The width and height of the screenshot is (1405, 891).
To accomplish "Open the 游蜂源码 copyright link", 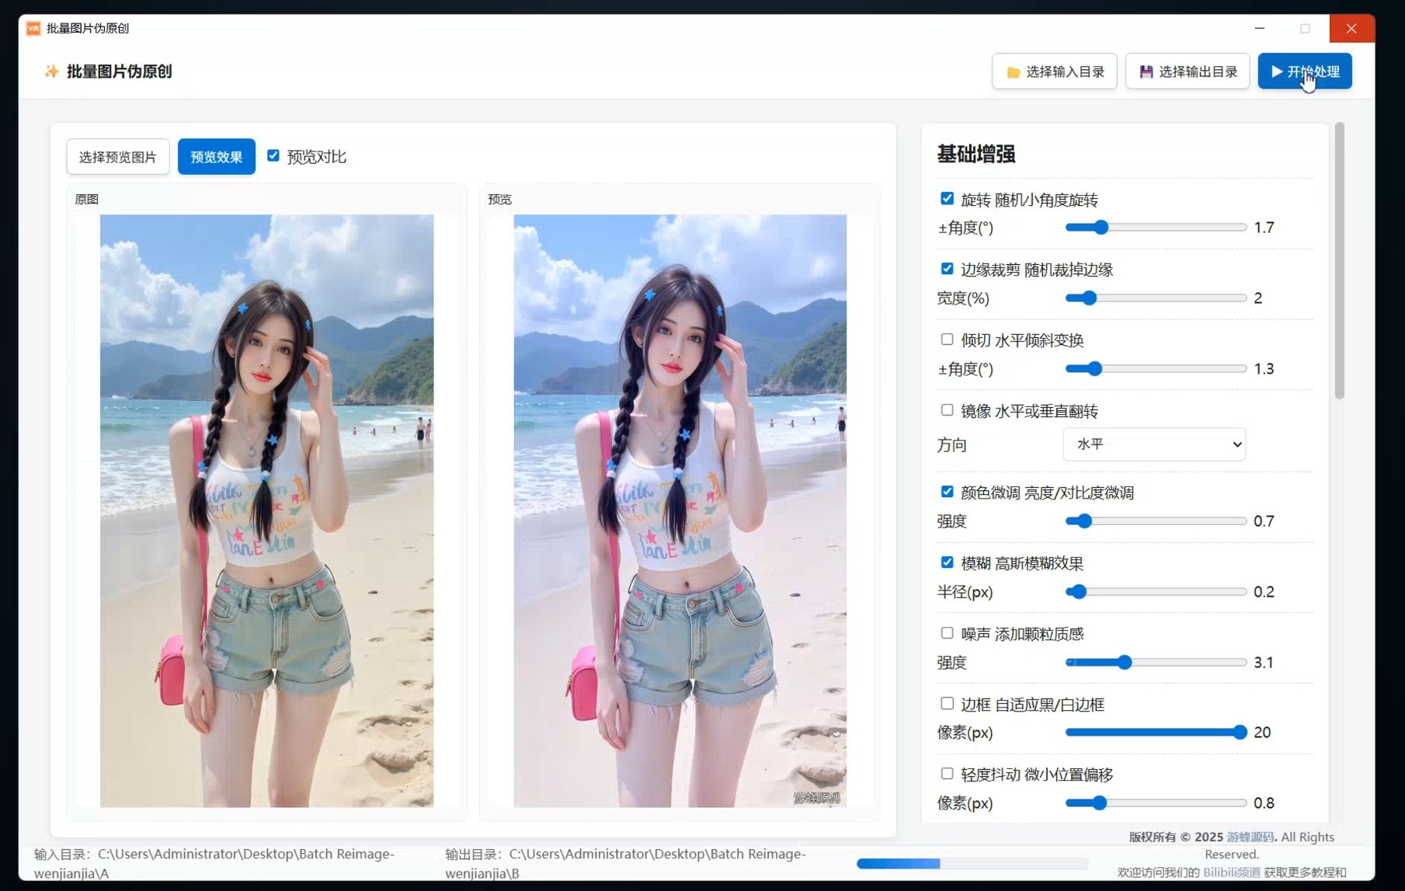I will coord(1250,837).
